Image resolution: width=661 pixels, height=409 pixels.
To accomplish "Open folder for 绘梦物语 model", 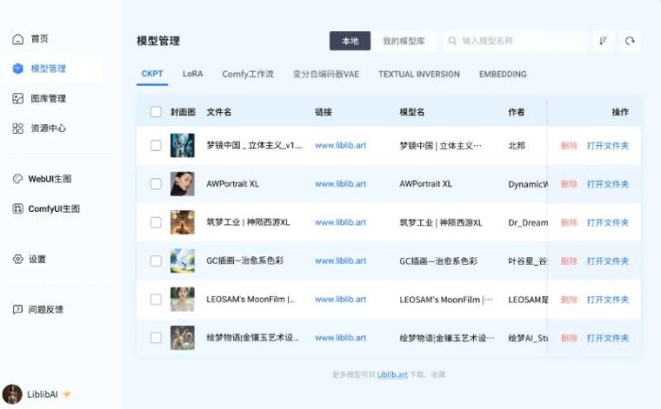I will (608, 337).
